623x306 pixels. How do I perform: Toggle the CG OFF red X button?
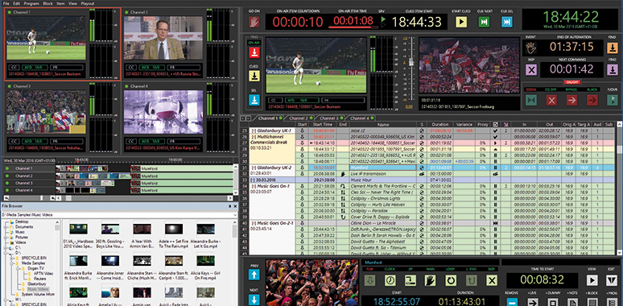click(x=551, y=100)
